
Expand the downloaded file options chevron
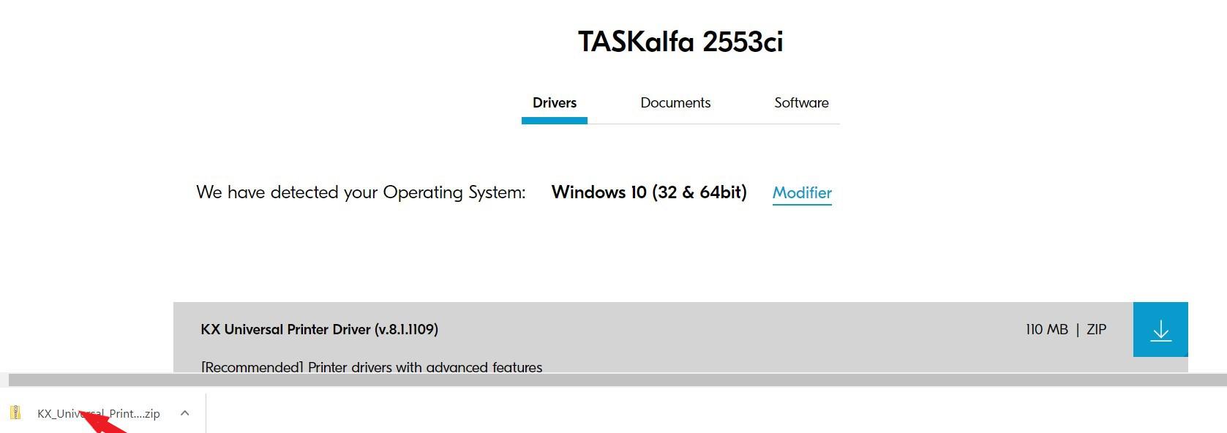point(185,413)
